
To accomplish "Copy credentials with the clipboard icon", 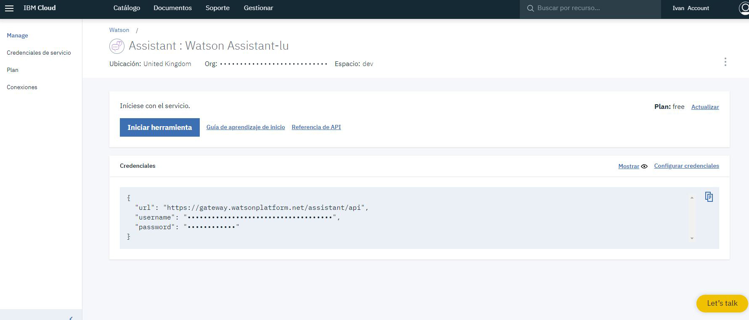I will coord(709,197).
